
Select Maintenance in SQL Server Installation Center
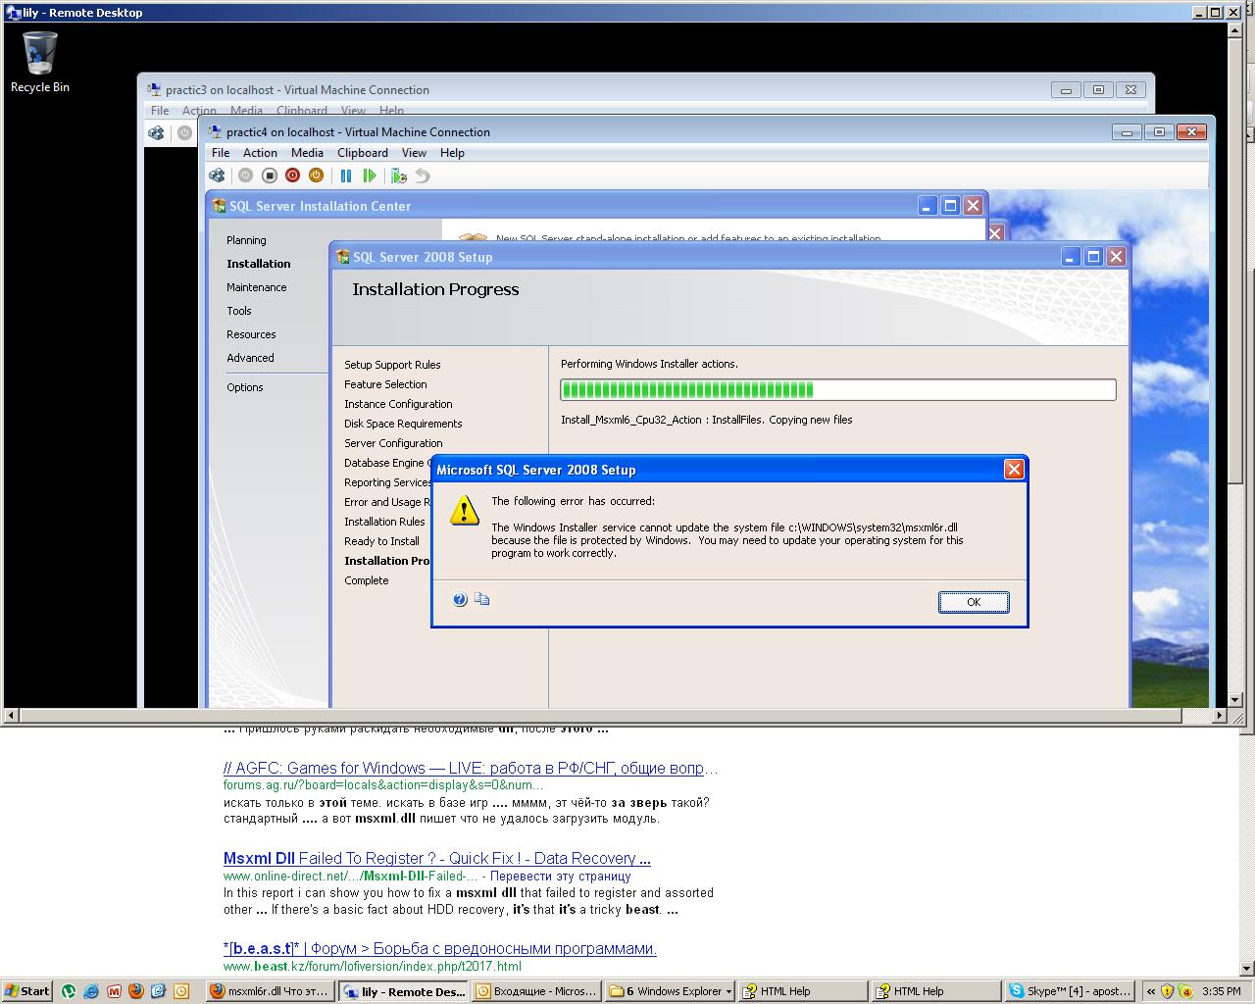(x=257, y=287)
